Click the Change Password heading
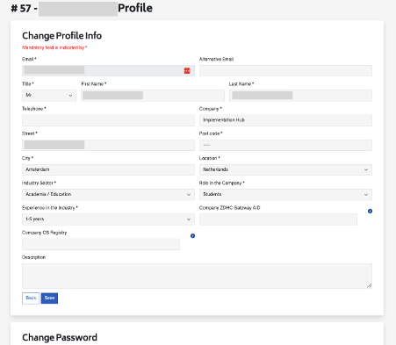Screen dimensions: 396x345 click(60, 337)
